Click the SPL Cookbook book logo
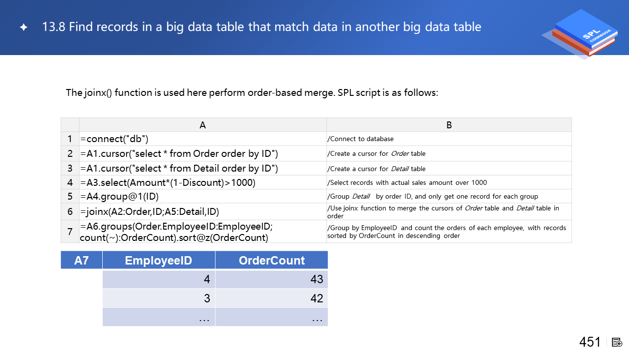Image resolution: width=629 pixels, height=354 pixels. tap(580, 33)
